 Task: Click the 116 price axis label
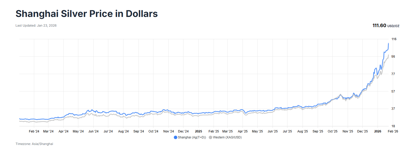coord(394,39)
